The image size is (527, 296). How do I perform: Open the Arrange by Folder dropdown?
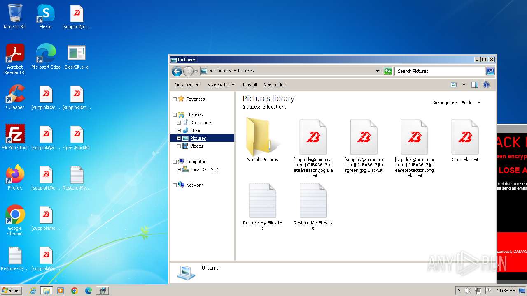pyautogui.click(x=471, y=103)
